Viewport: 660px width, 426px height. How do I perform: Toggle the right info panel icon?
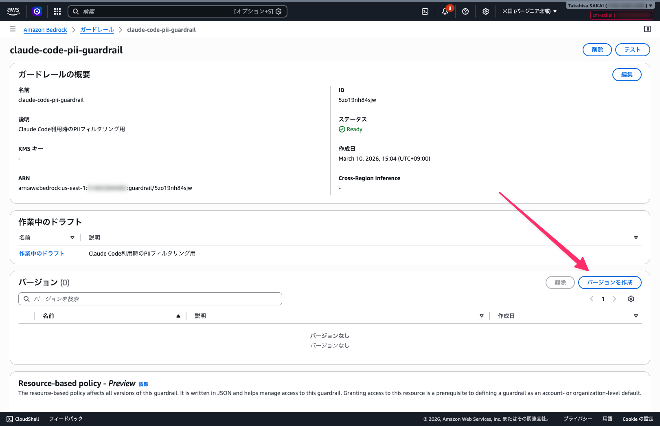pyautogui.click(x=647, y=29)
